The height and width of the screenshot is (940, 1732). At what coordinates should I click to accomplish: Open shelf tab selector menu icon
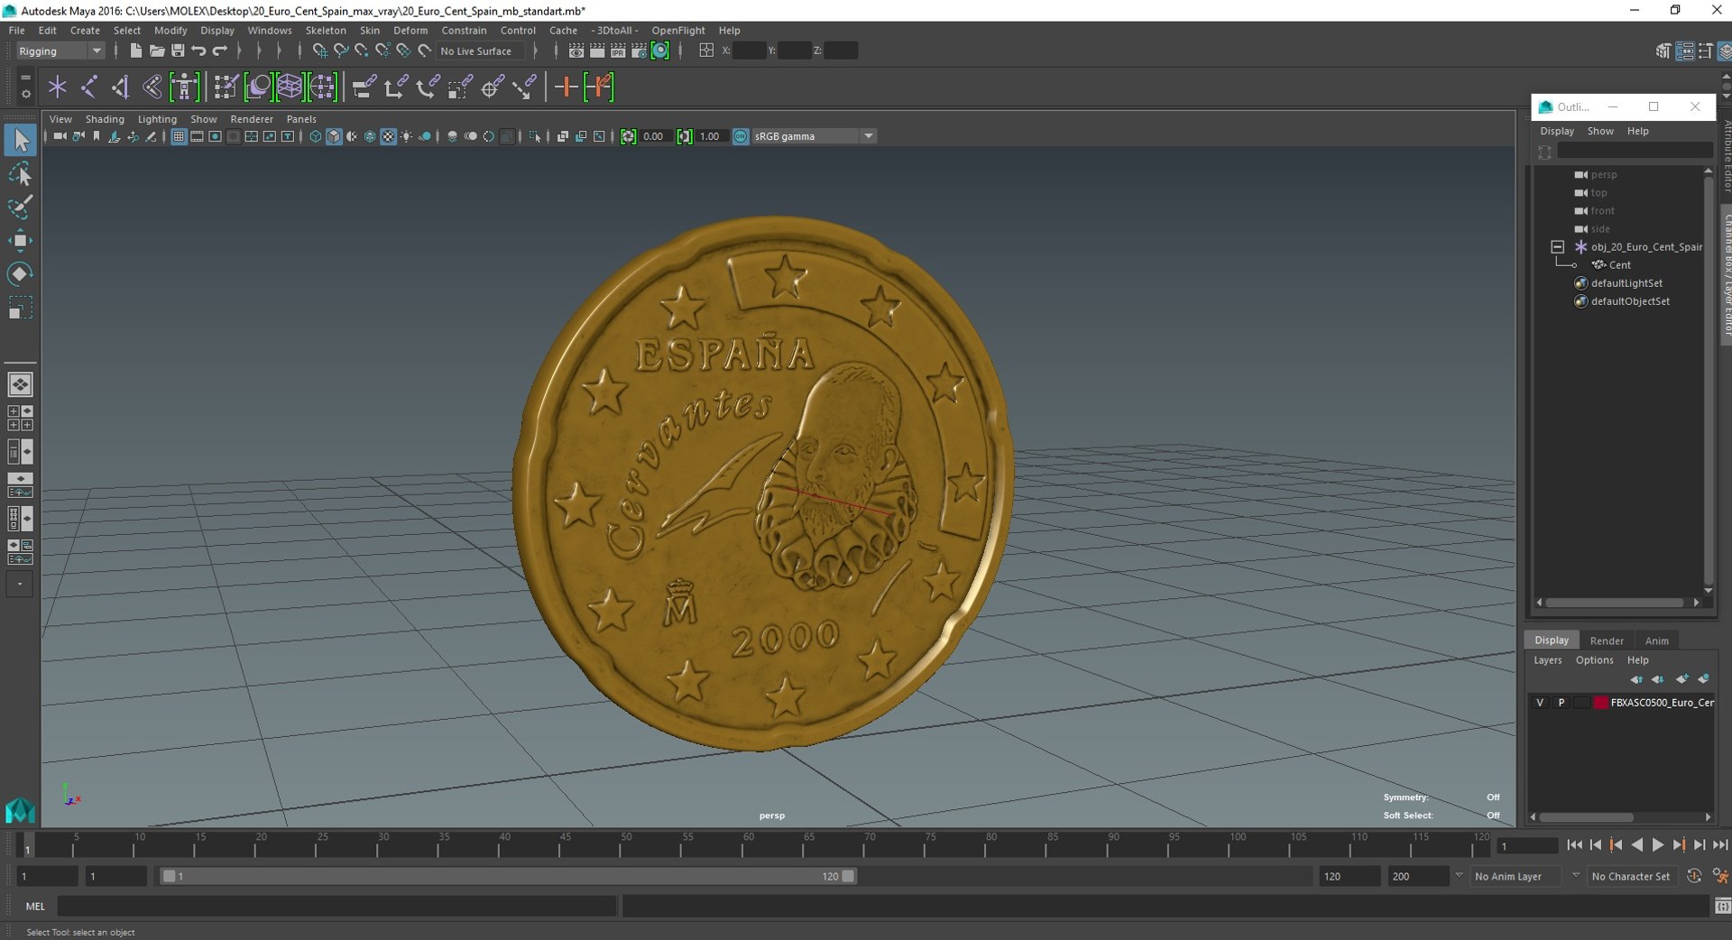[x=25, y=77]
